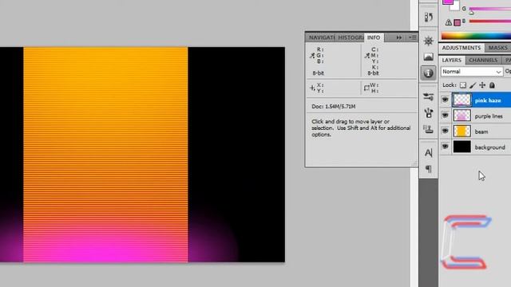
Task: Click 'Doc: 1.54M/5.71M' in Info panel
Action: (334, 106)
